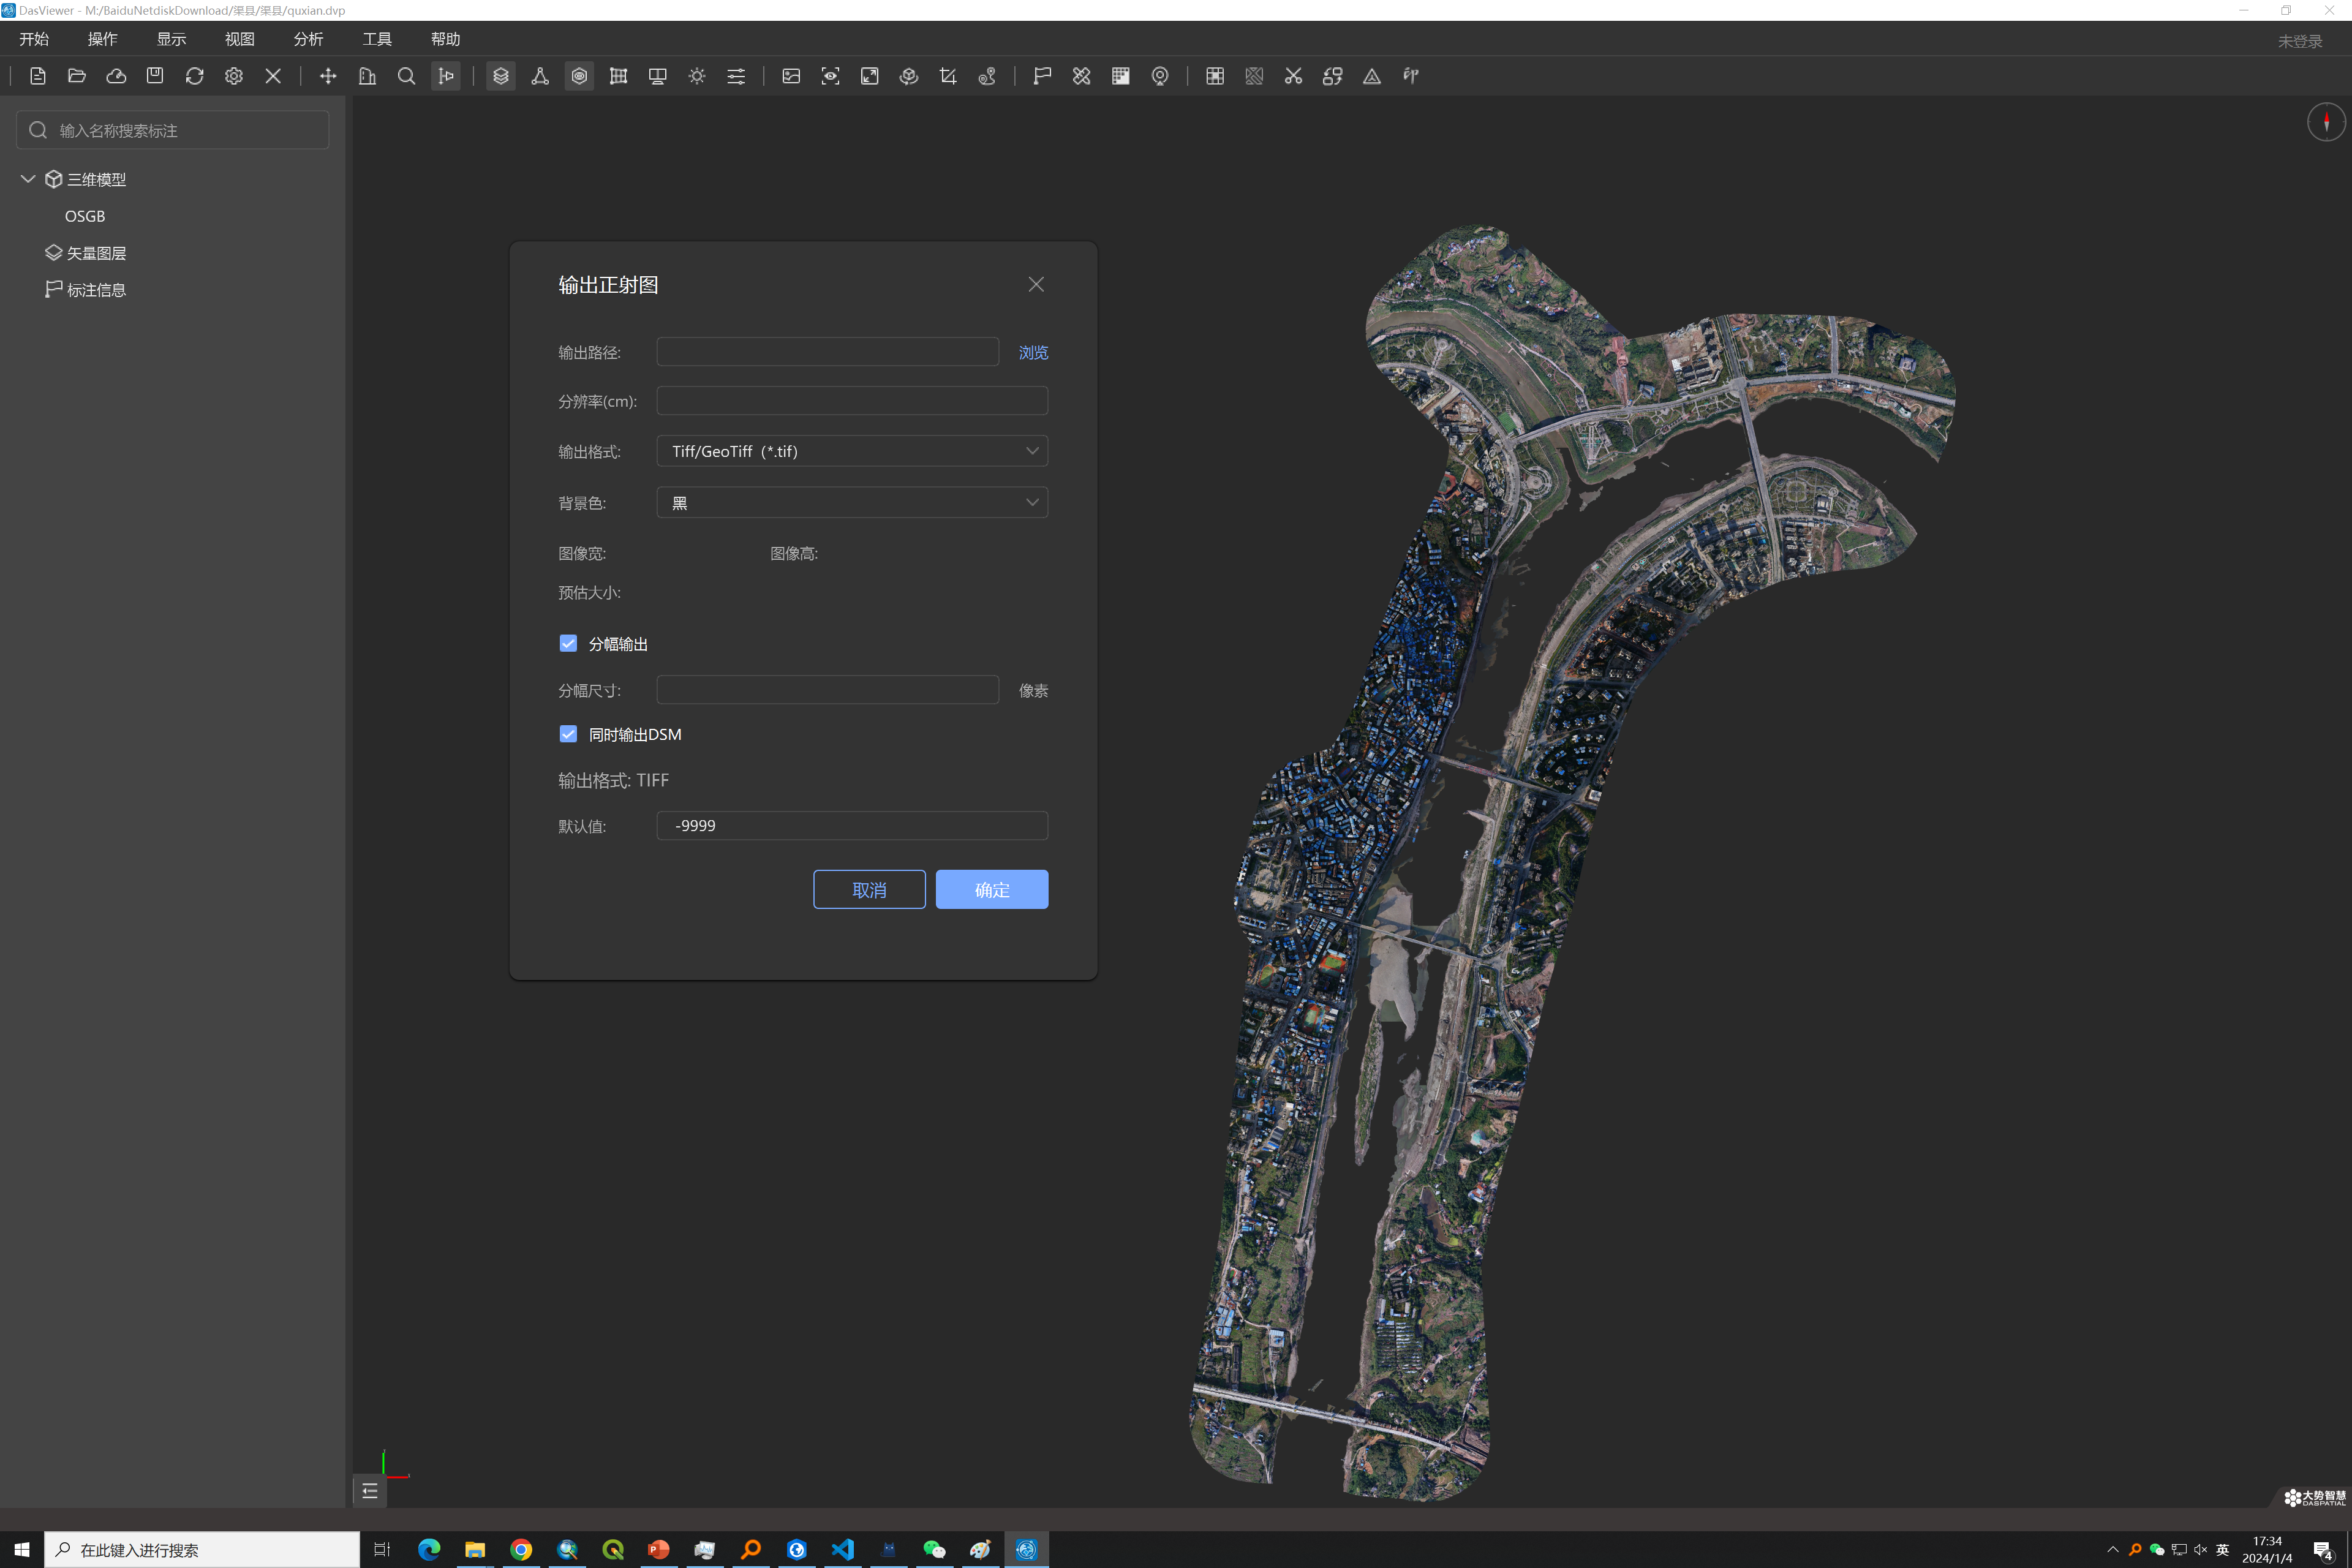The width and height of the screenshot is (2352, 1568).
Task: Click the location pin toolbar icon
Action: point(1160,76)
